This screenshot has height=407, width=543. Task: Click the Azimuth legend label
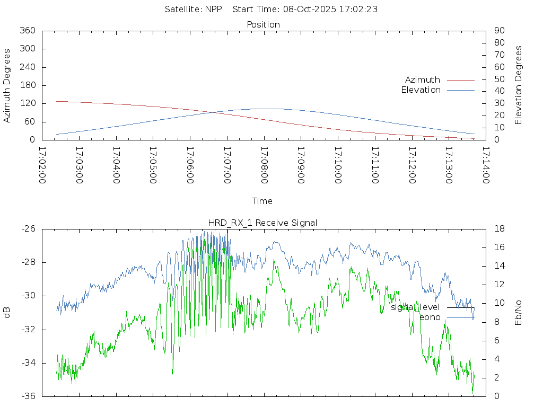click(422, 80)
